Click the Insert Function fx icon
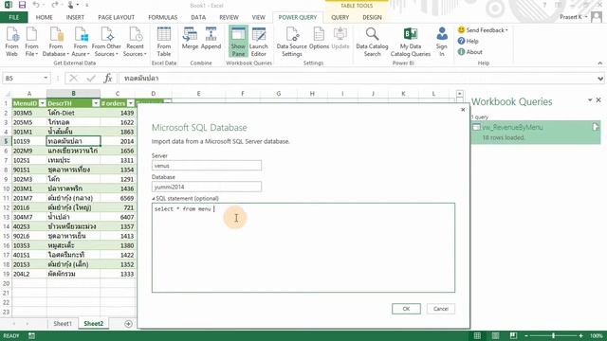 (108, 78)
